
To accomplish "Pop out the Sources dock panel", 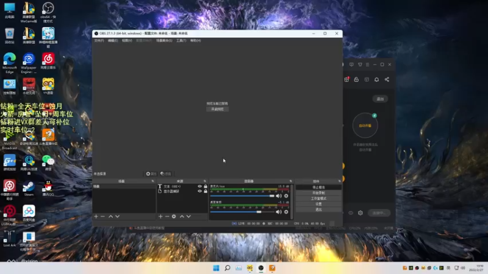I will pyautogui.click(x=205, y=181).
